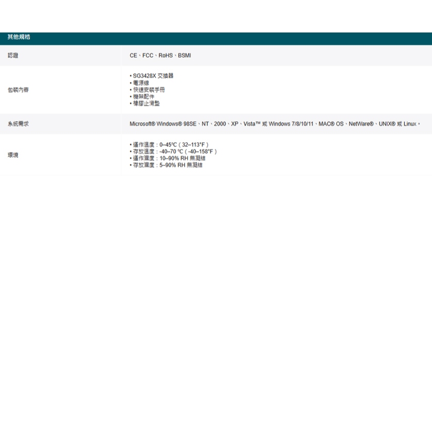Select the 存放溫度 -40–70 °C line

(x=174, y=152)
